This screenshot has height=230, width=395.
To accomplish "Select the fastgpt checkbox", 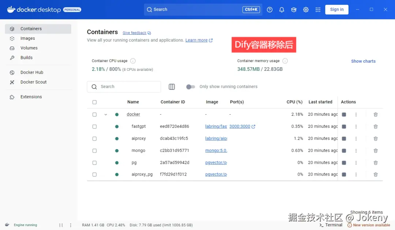I will pyautogui.click(x=94, y=126).
